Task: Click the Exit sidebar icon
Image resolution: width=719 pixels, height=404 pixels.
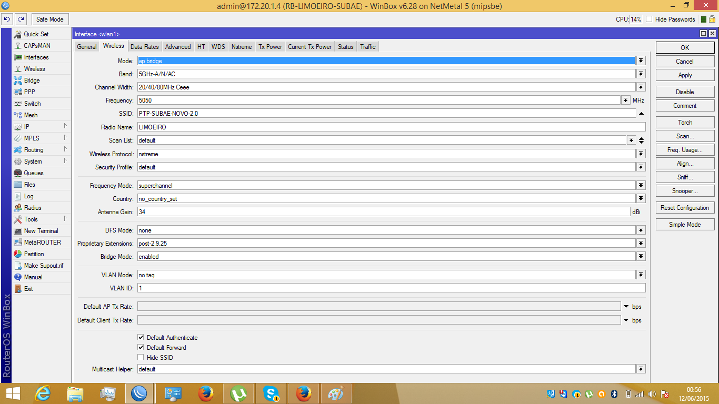Action: pos(18,289)
